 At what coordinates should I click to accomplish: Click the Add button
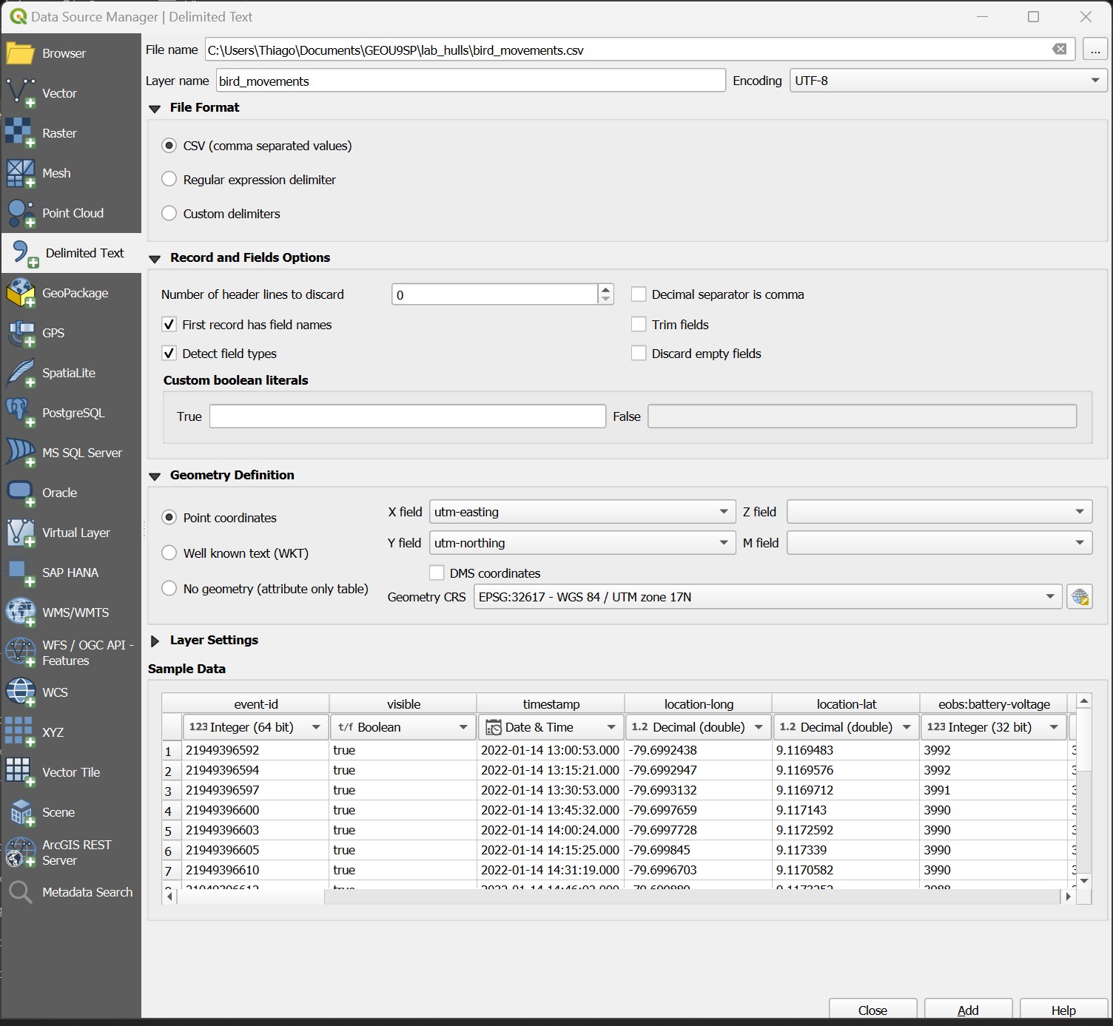(968, 1010)
